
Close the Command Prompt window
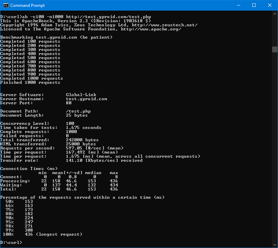click(x=269, y=5)
